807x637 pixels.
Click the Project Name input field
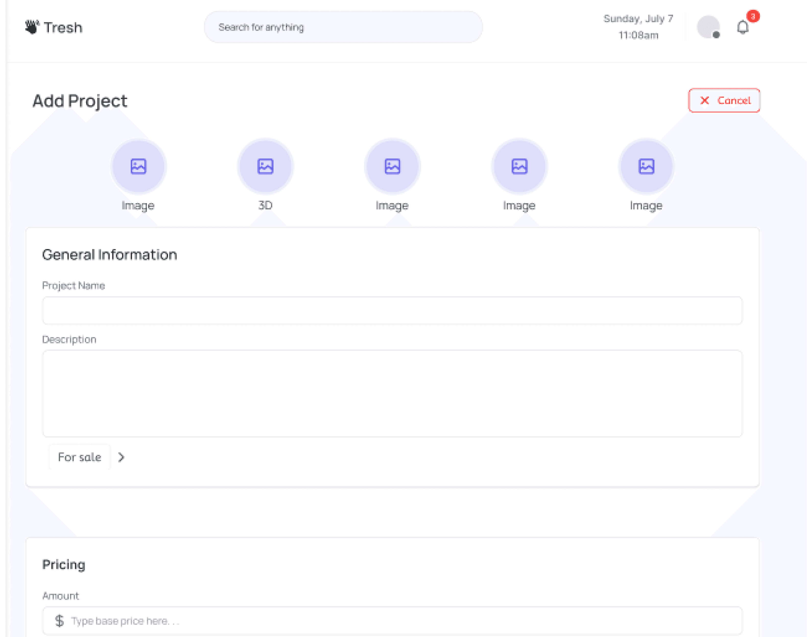tap(392, 310)
